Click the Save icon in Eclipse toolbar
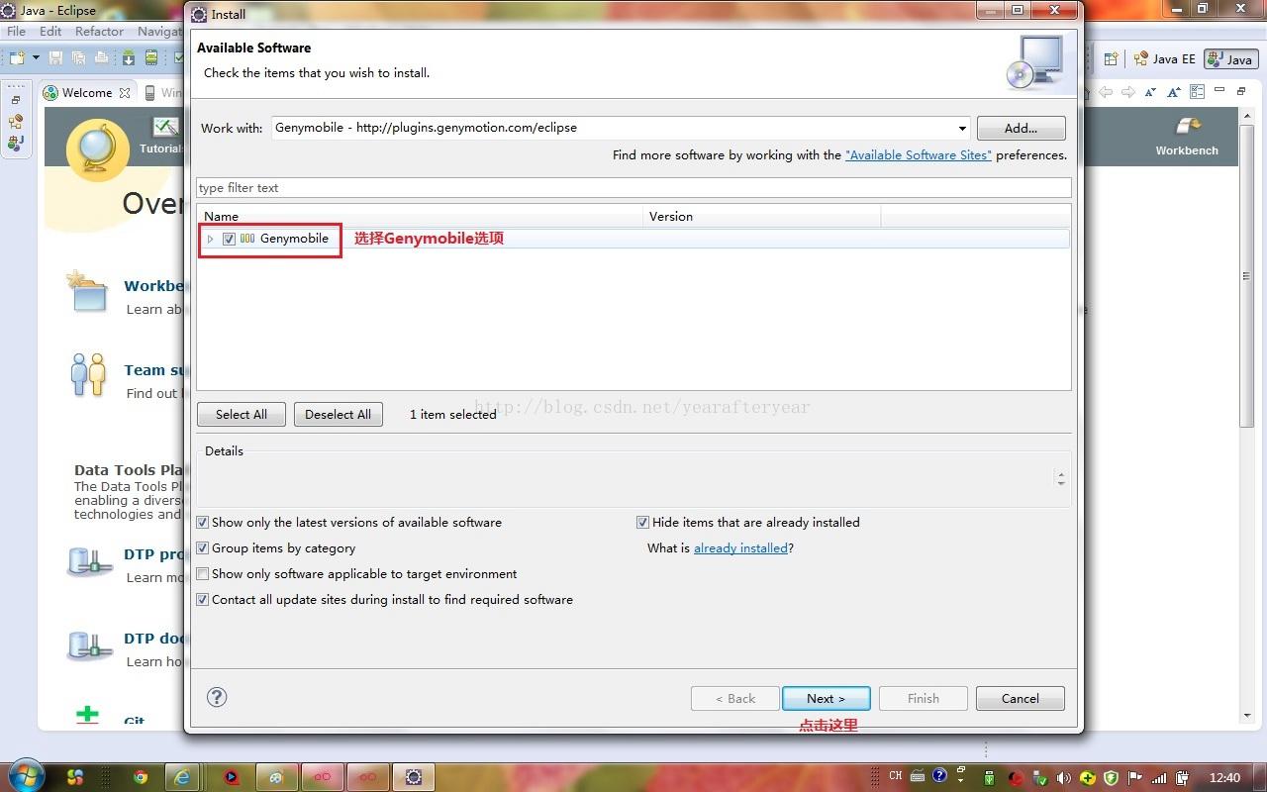This screenshot has width=1267, height=792. point(55,57)
